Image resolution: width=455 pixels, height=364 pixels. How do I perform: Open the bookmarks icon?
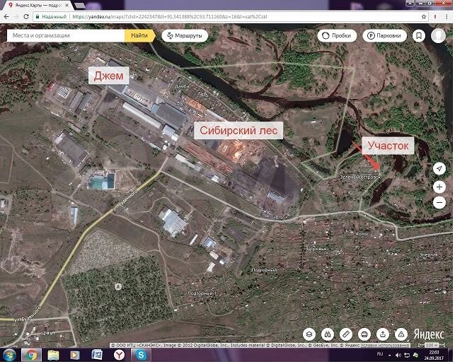[420, 35]
